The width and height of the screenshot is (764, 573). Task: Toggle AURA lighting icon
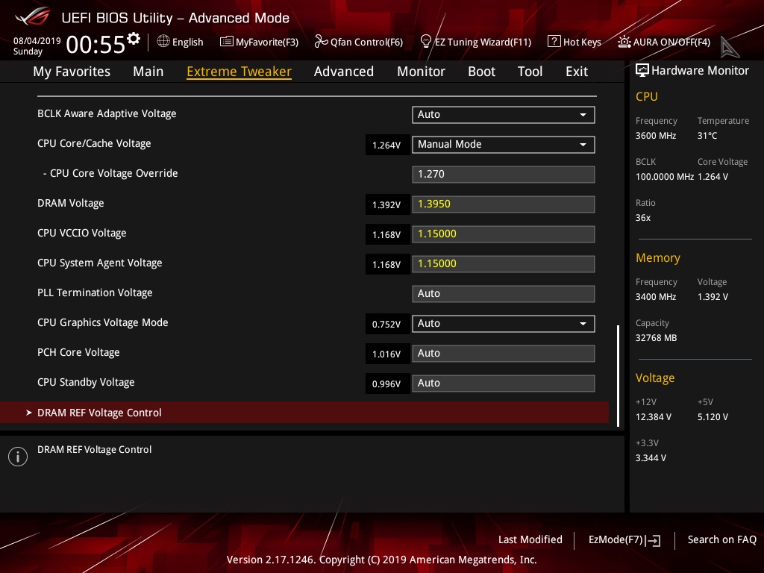[624, 42]
